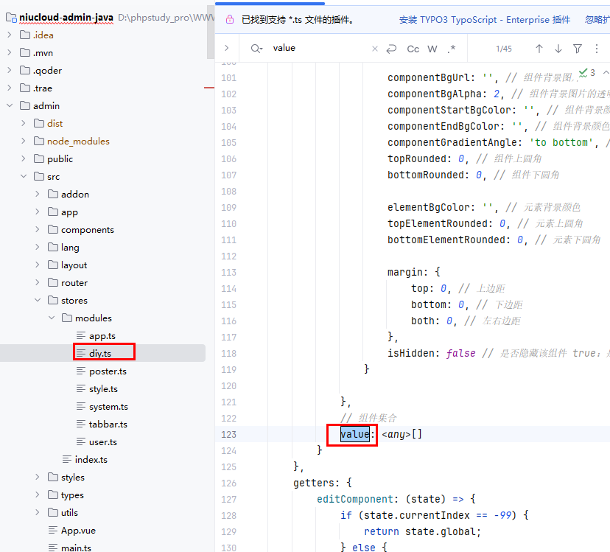Expand the replace field chevron

227,49
